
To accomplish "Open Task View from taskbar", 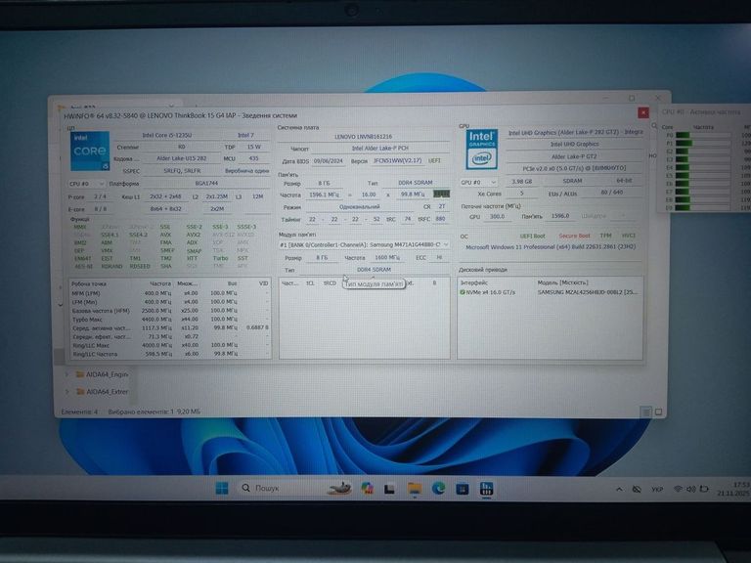I will (x=389, y=489).
